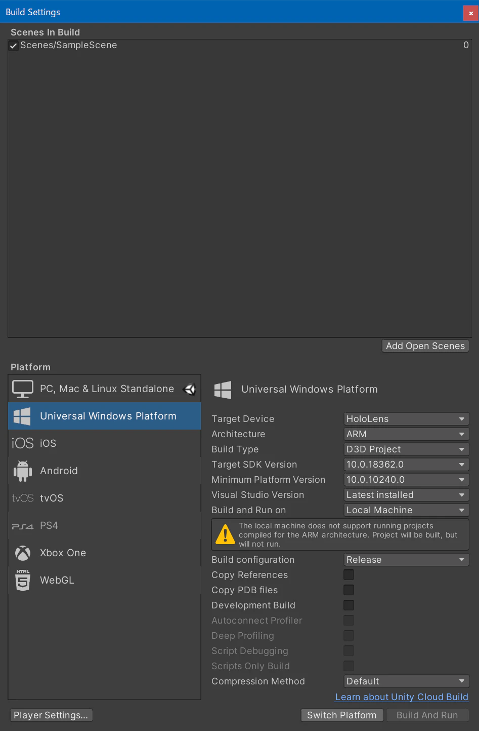Click the Build And Run button
This screenshot has width=479, height=731.
427,715
